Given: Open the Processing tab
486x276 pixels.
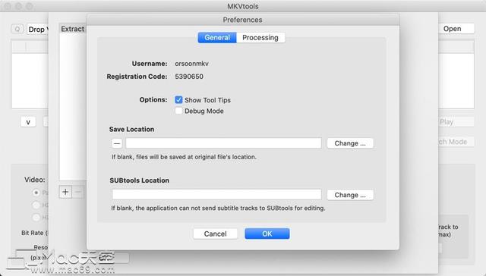Looking at the screenshot, I should tap(260, 38).
